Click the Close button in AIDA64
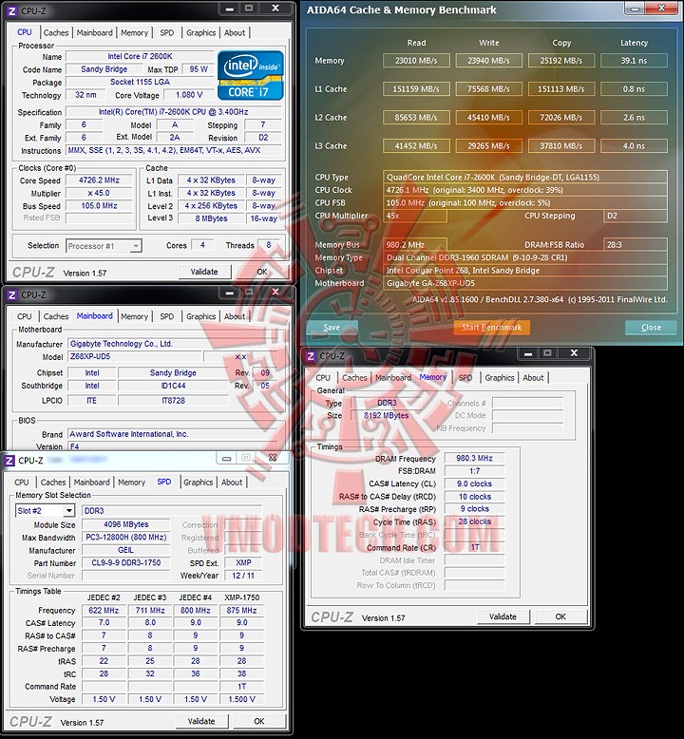This screenshot has width=684, height=739. pyautogui.click(x=651, y=328)
